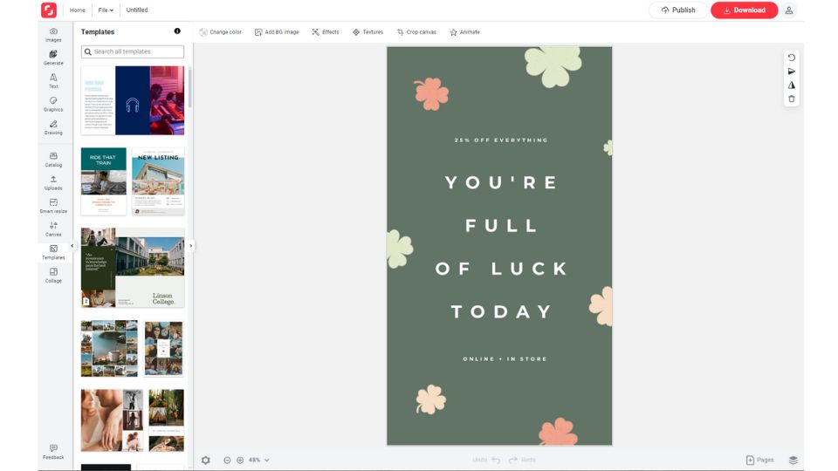Focus the Search all templates field
The width and height of the screenshot is (838, 471).
[133, 51]
